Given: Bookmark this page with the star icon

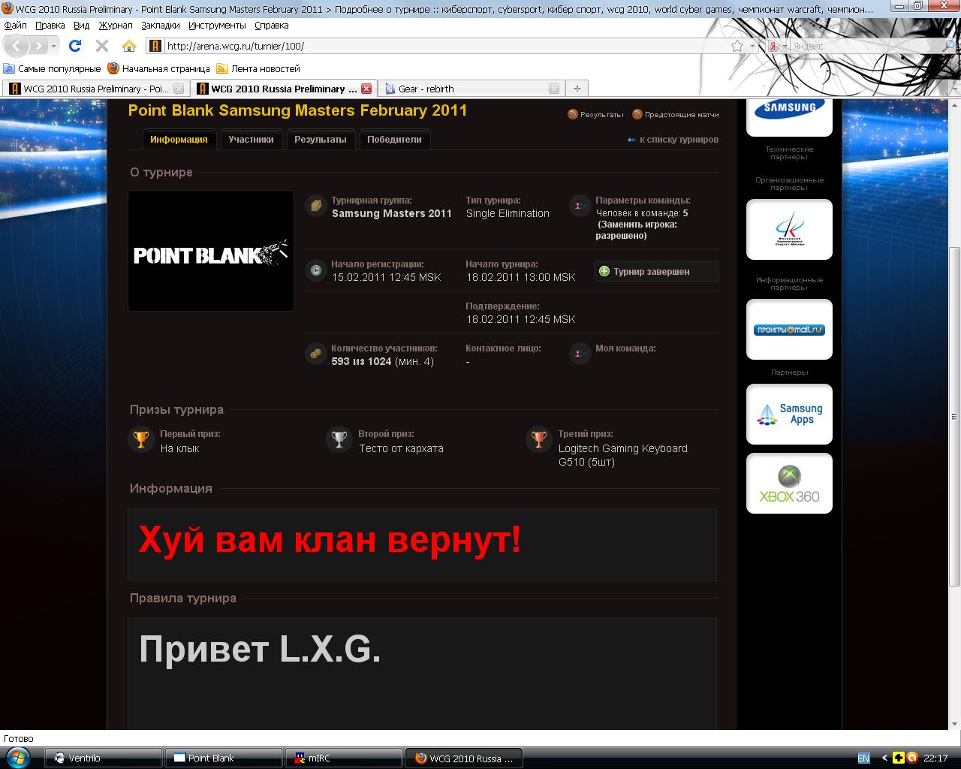Looking at the screenshot, I should [737, 46].
